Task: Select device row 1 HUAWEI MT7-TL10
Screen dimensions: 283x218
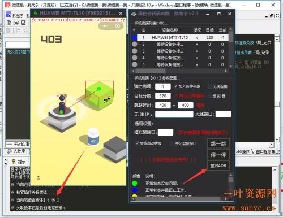Action: tap(183, 37)
